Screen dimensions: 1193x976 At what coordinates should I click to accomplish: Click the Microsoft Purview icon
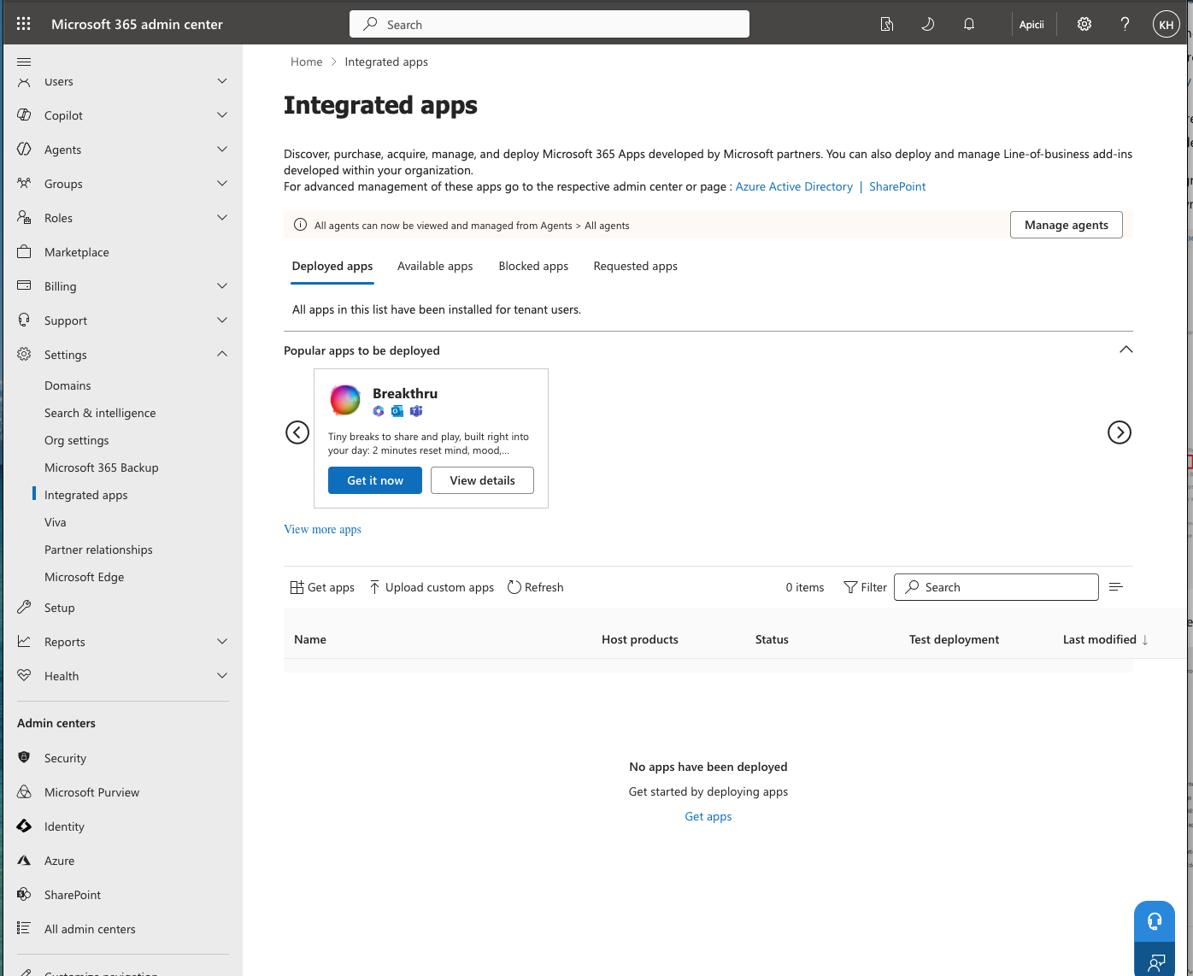24,791
